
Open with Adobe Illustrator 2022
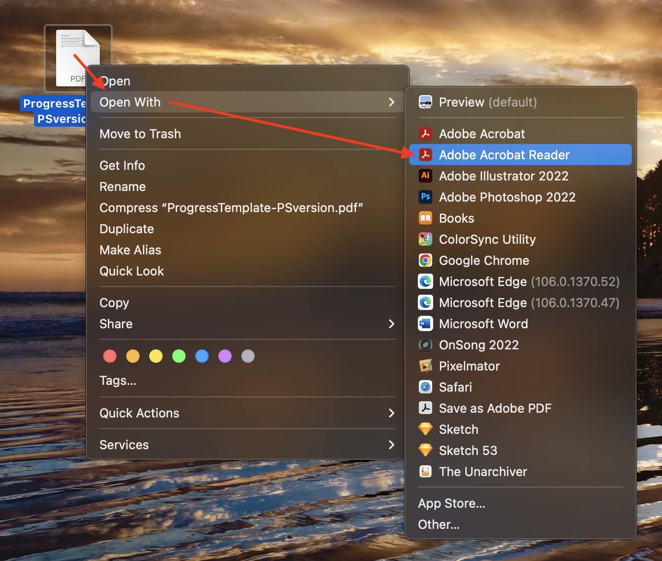click(x=520, y=176)
